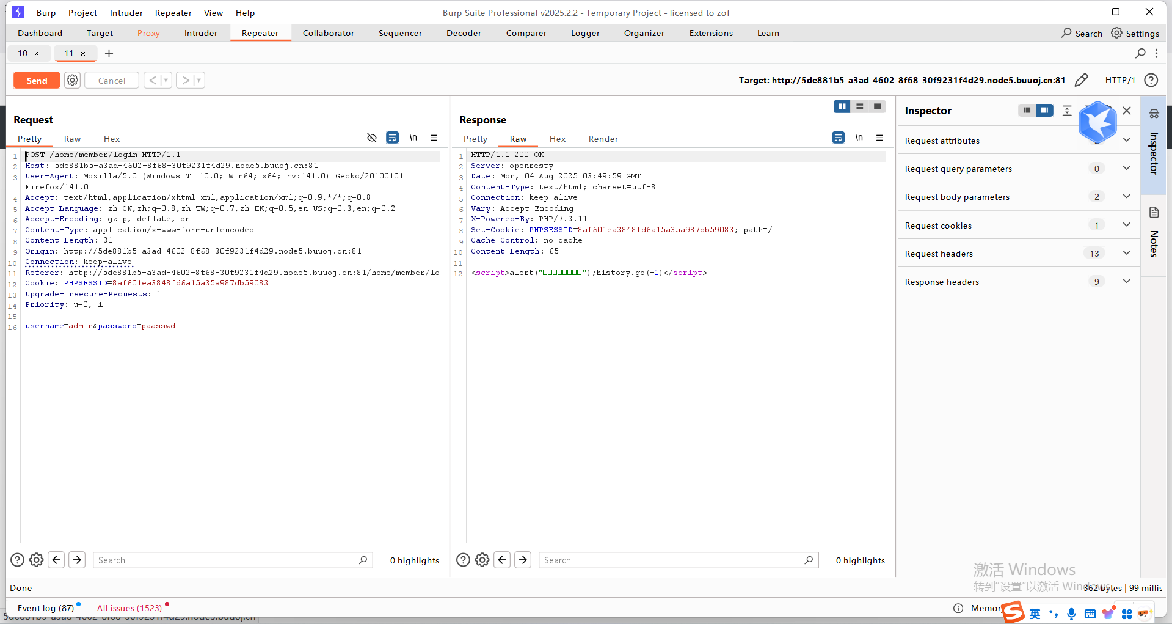The width and height of the screenshot is (1172, 624).
Task: Open Repeater tab options three-dot menu
Action: [x=1156, y=53]
